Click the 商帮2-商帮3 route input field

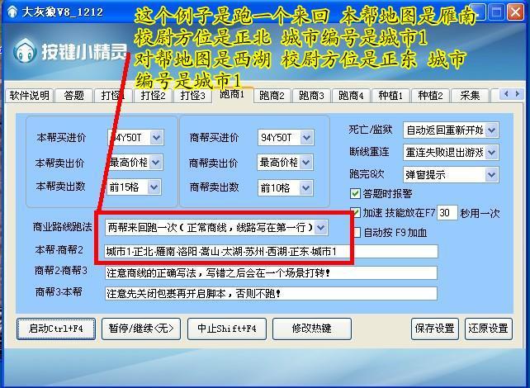click(271, 272)
